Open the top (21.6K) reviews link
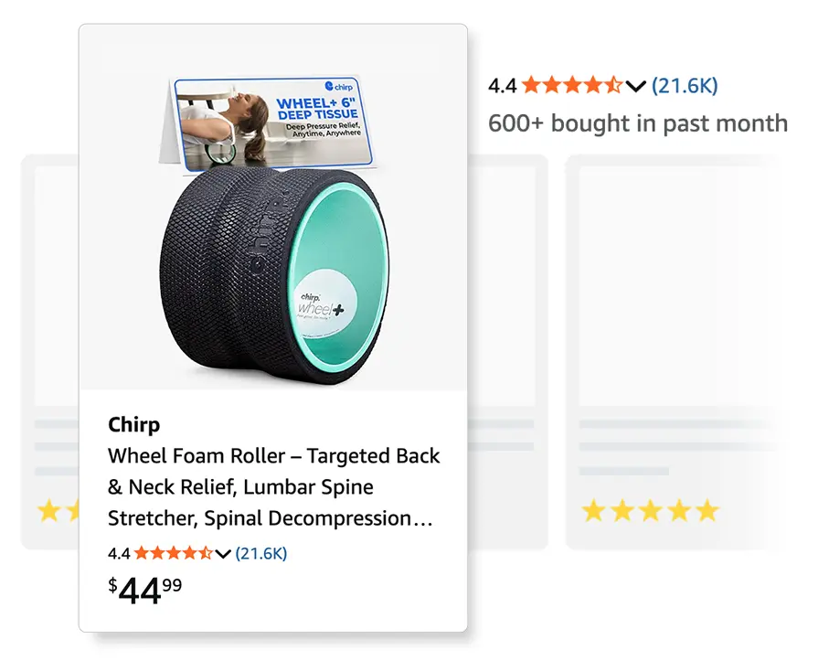This screenshot has width=818, height=671. click(684, 85)
